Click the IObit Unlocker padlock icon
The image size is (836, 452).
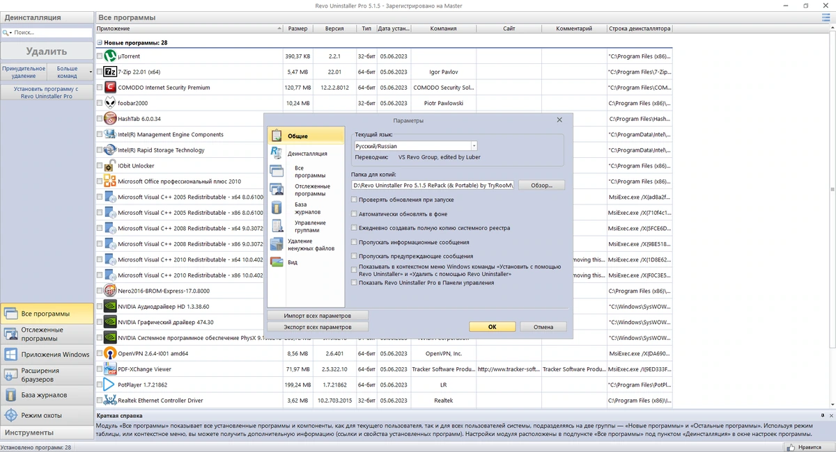[x=110, y=166]
